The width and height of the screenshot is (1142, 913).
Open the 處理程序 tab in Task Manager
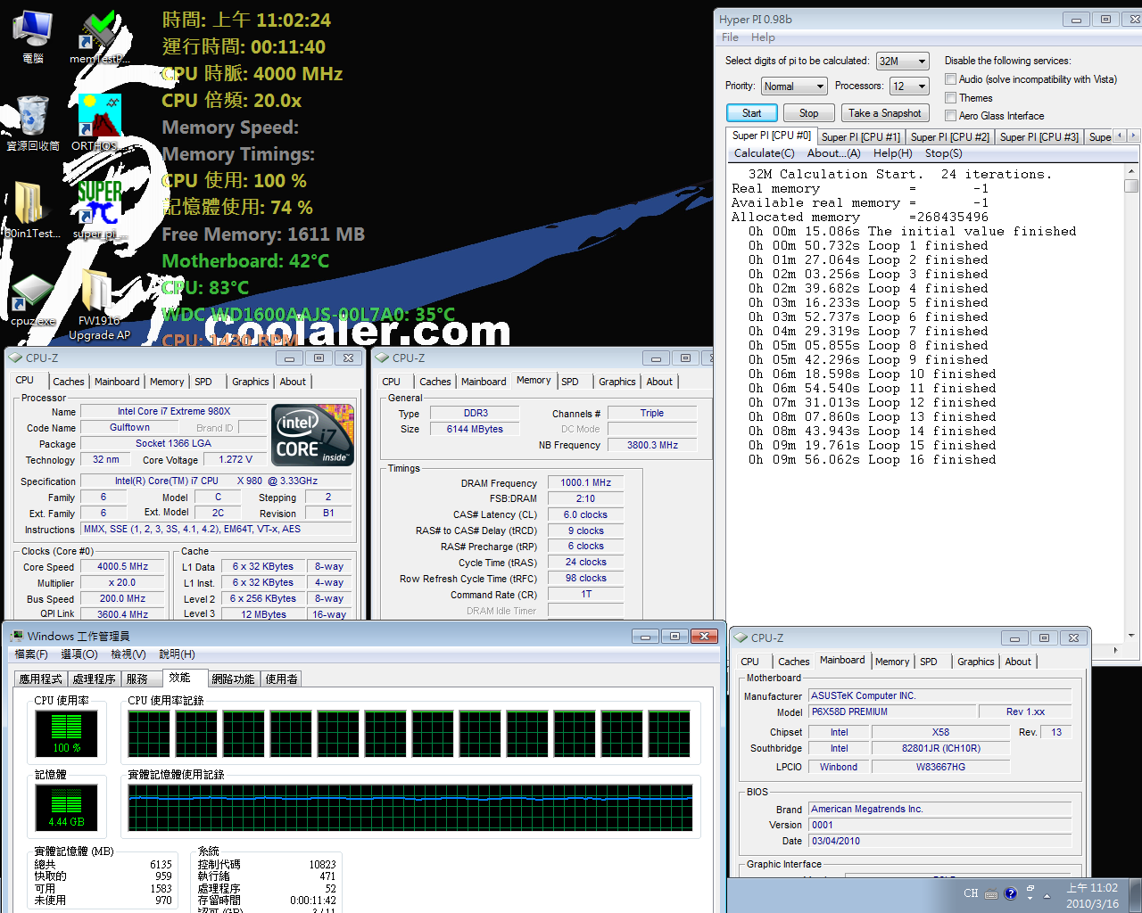pyautogui.click(x=95, y=679)
